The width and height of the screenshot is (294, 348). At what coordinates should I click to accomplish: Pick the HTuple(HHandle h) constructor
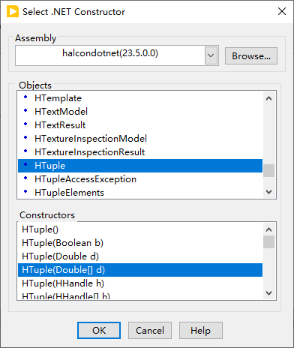(x=140, y=283)
